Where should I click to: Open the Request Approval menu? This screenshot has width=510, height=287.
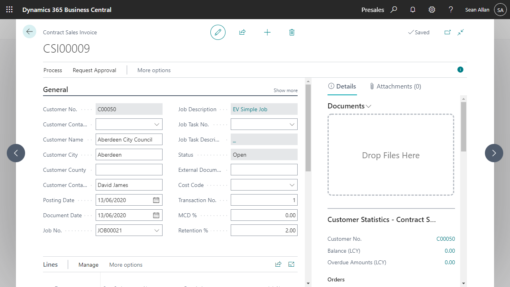pyautogui.click(x=94, y=70)
